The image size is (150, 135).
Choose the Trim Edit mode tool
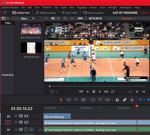(69, 100)
